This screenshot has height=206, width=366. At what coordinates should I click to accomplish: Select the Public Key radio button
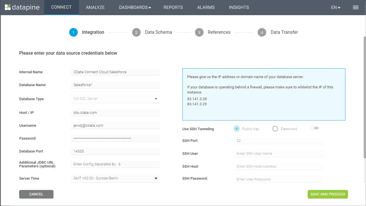[x=236, y=129]
